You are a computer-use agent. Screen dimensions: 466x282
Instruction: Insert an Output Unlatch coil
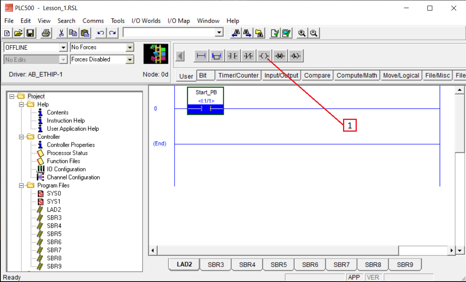coord(280,56)
